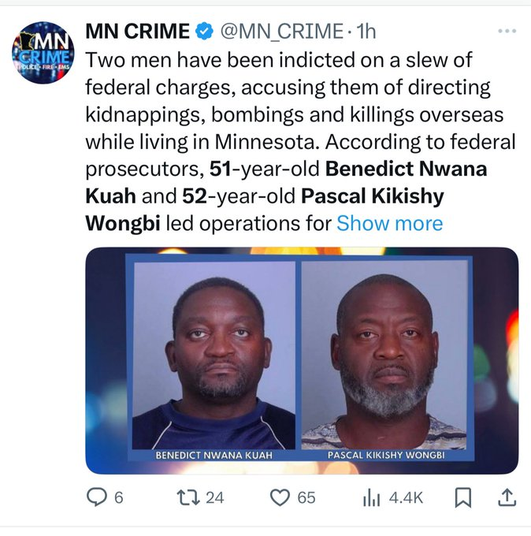Repost the tweet using the retweet icon
The height and width of the screenshot is (536, 531).
(187, 497)
